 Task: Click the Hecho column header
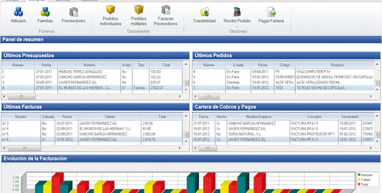point(221,117)
